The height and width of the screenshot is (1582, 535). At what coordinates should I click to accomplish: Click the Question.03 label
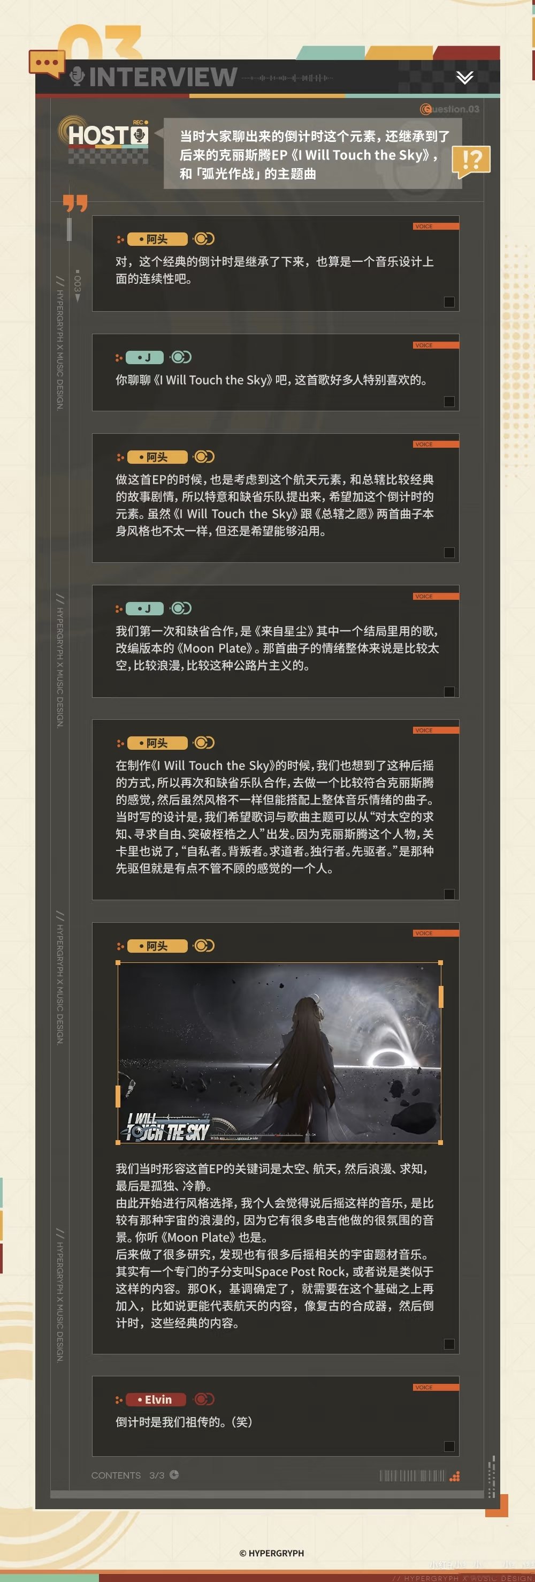click(x=450, y=109)
